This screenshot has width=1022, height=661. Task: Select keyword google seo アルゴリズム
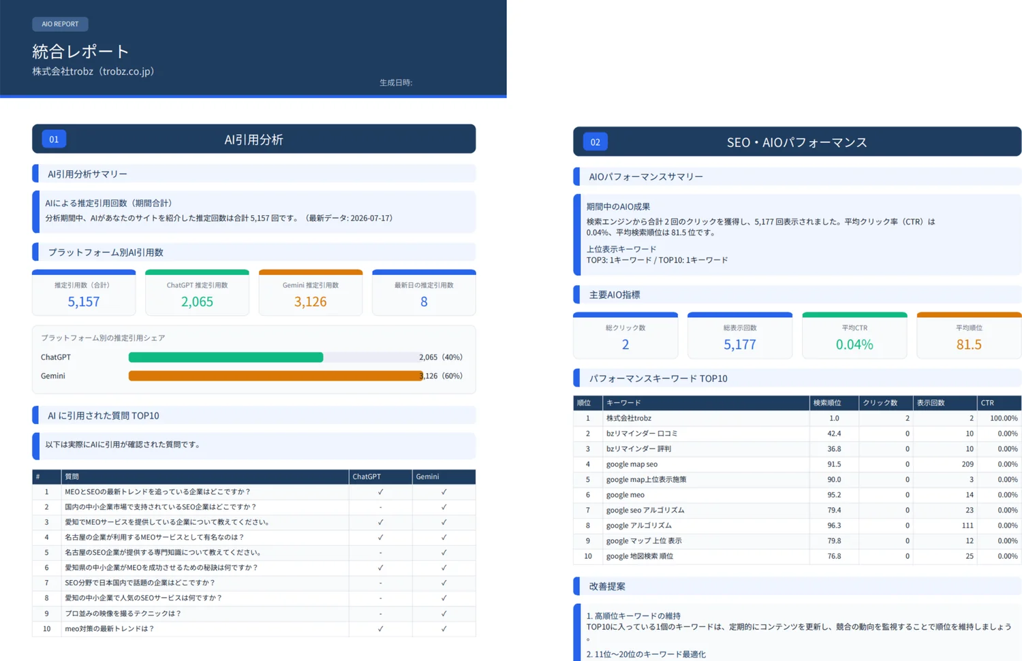pyautogui.click(x=645, y=510)
